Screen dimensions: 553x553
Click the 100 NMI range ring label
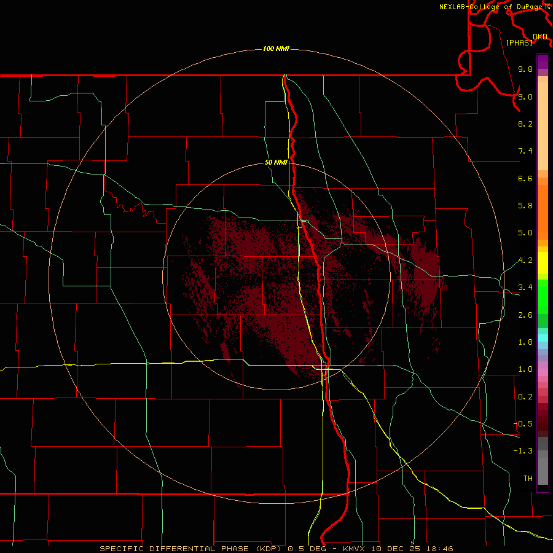[276, 49]
